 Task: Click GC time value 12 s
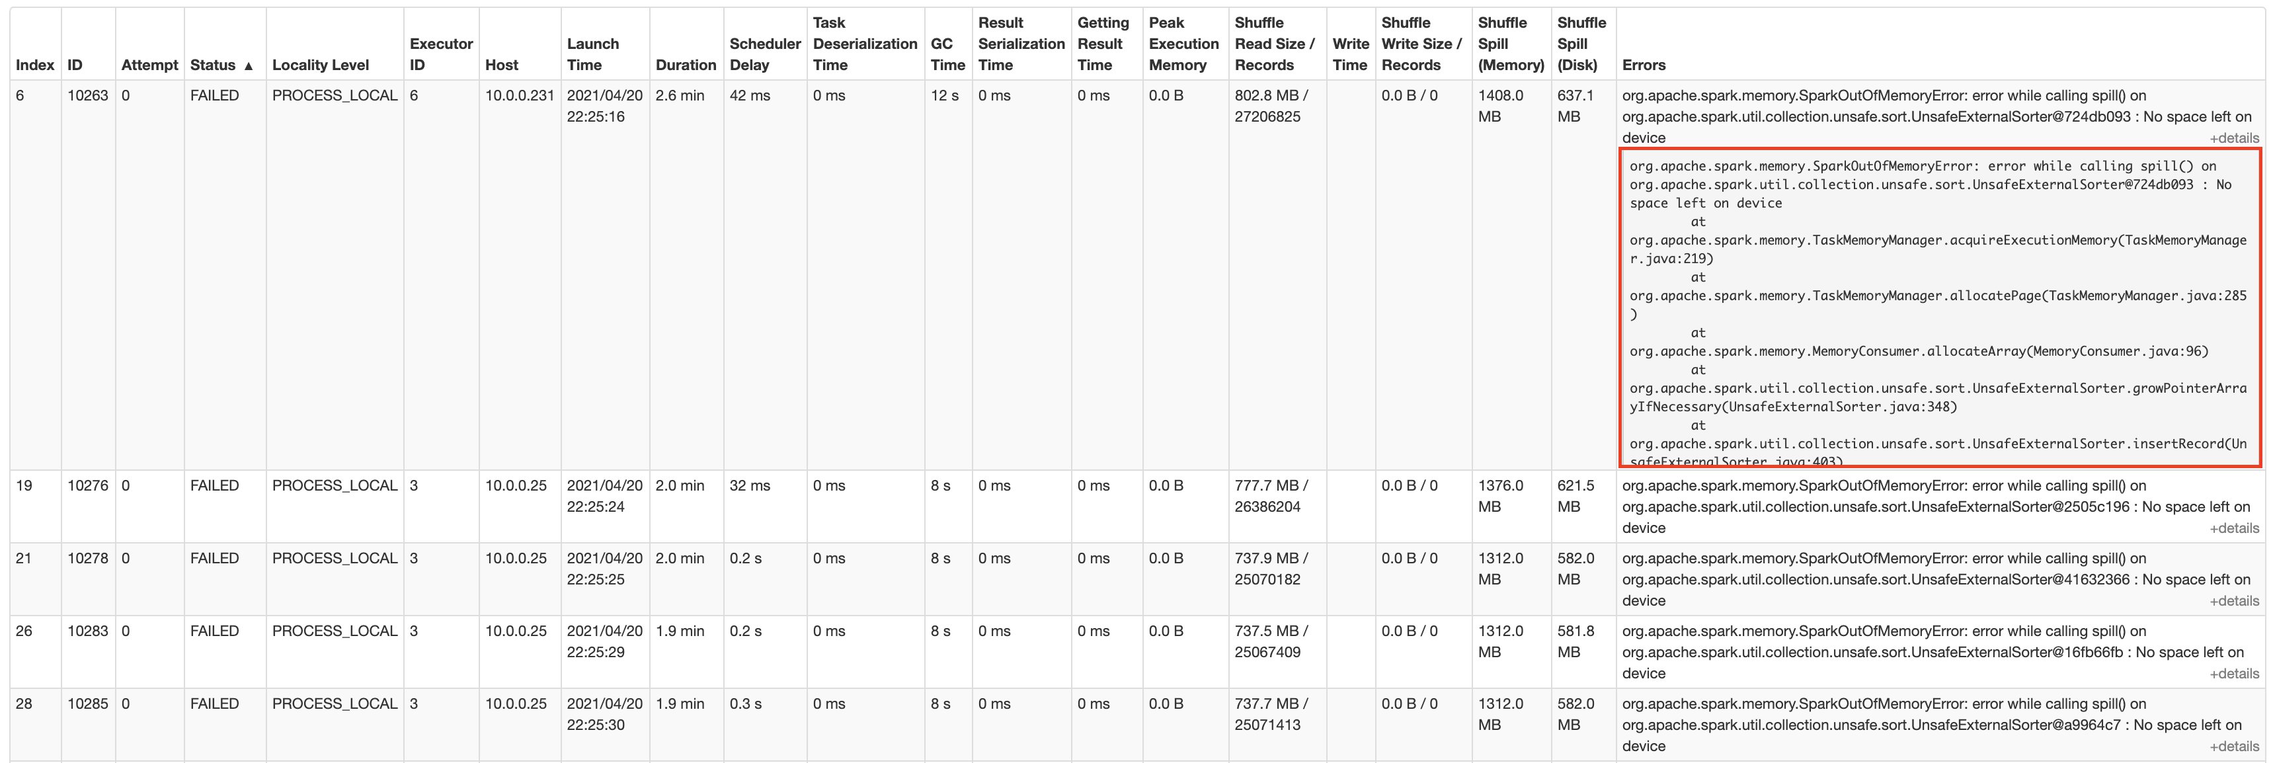[x=944, y=95]
